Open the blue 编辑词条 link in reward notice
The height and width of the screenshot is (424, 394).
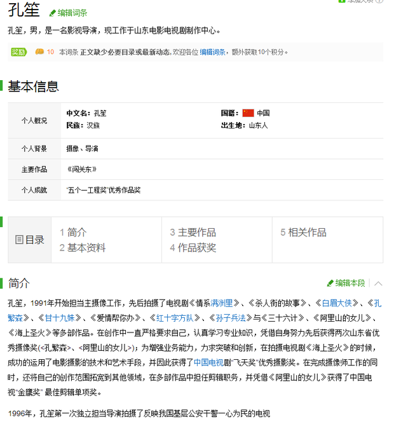pyautogui.click(x=213, y=52)
